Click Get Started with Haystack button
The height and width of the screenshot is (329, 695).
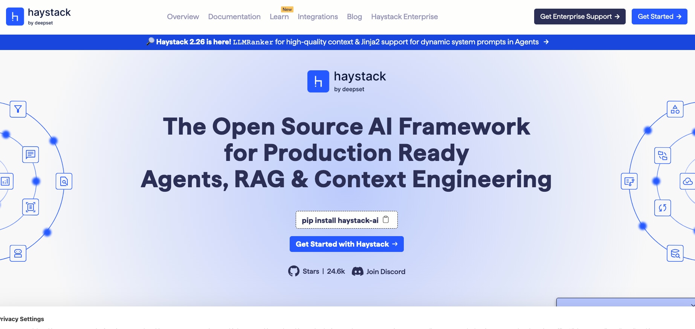point(347,244)
